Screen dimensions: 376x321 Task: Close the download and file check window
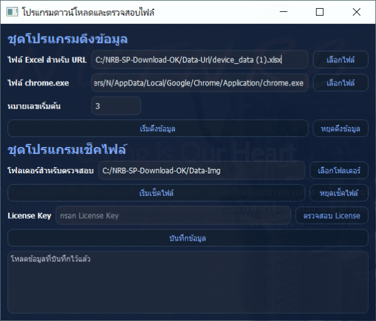point(357,12)
